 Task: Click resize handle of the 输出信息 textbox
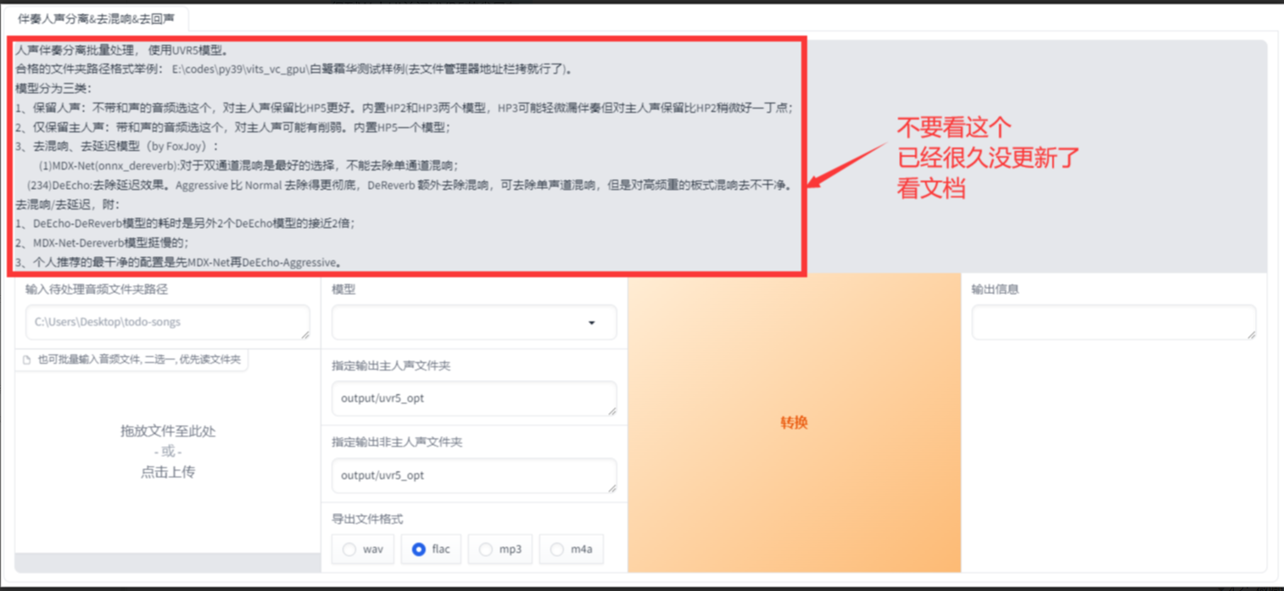coord(1251,335)
